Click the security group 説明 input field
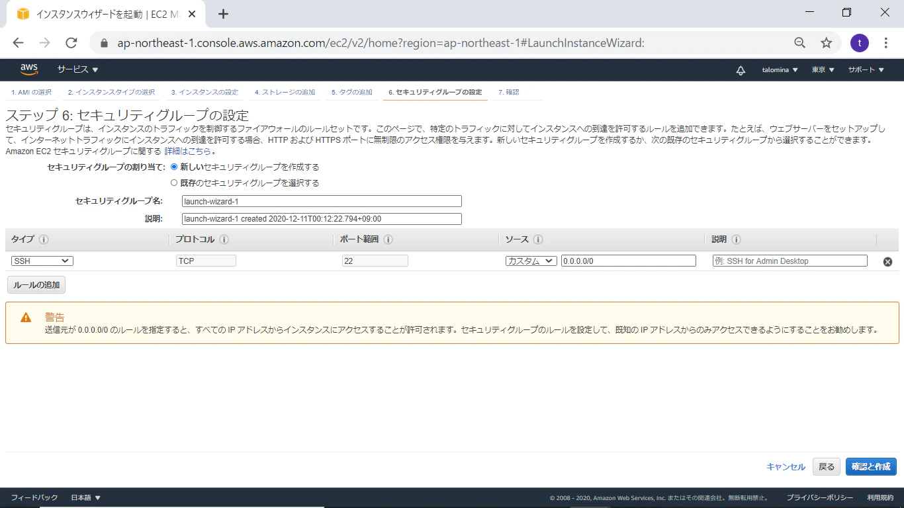The width and height of the screenshot is (904, 508). (x=322, y=219)
